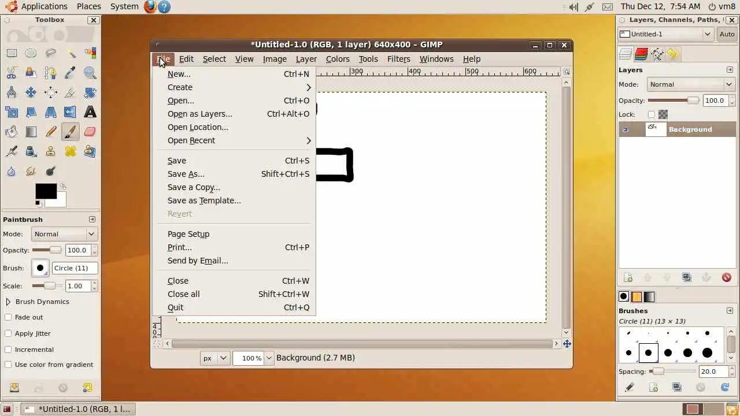
Task: Switch to Undo History tab
Action: [x=672, y=54]
